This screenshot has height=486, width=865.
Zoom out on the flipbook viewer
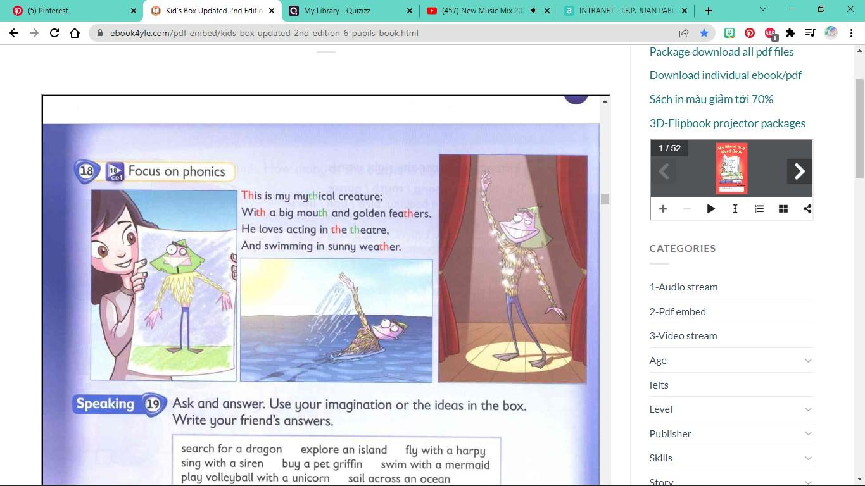pos(687,209)
